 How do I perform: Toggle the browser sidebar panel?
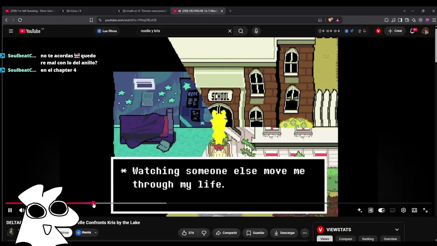pyautogui.click(x=400, y=20)
